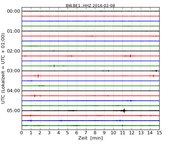The height and width of the screenshot is (144, 181).
Task: Select x-axis tick label 11
Action: [x=123, y=133]
